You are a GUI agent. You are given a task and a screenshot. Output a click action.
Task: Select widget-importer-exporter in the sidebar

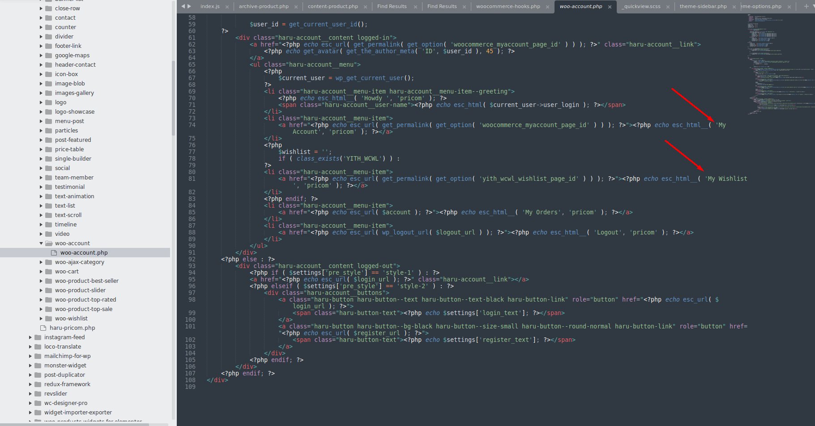coord(78,412)
